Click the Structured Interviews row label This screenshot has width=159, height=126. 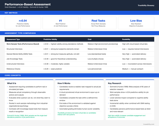[x=14, y=49]
